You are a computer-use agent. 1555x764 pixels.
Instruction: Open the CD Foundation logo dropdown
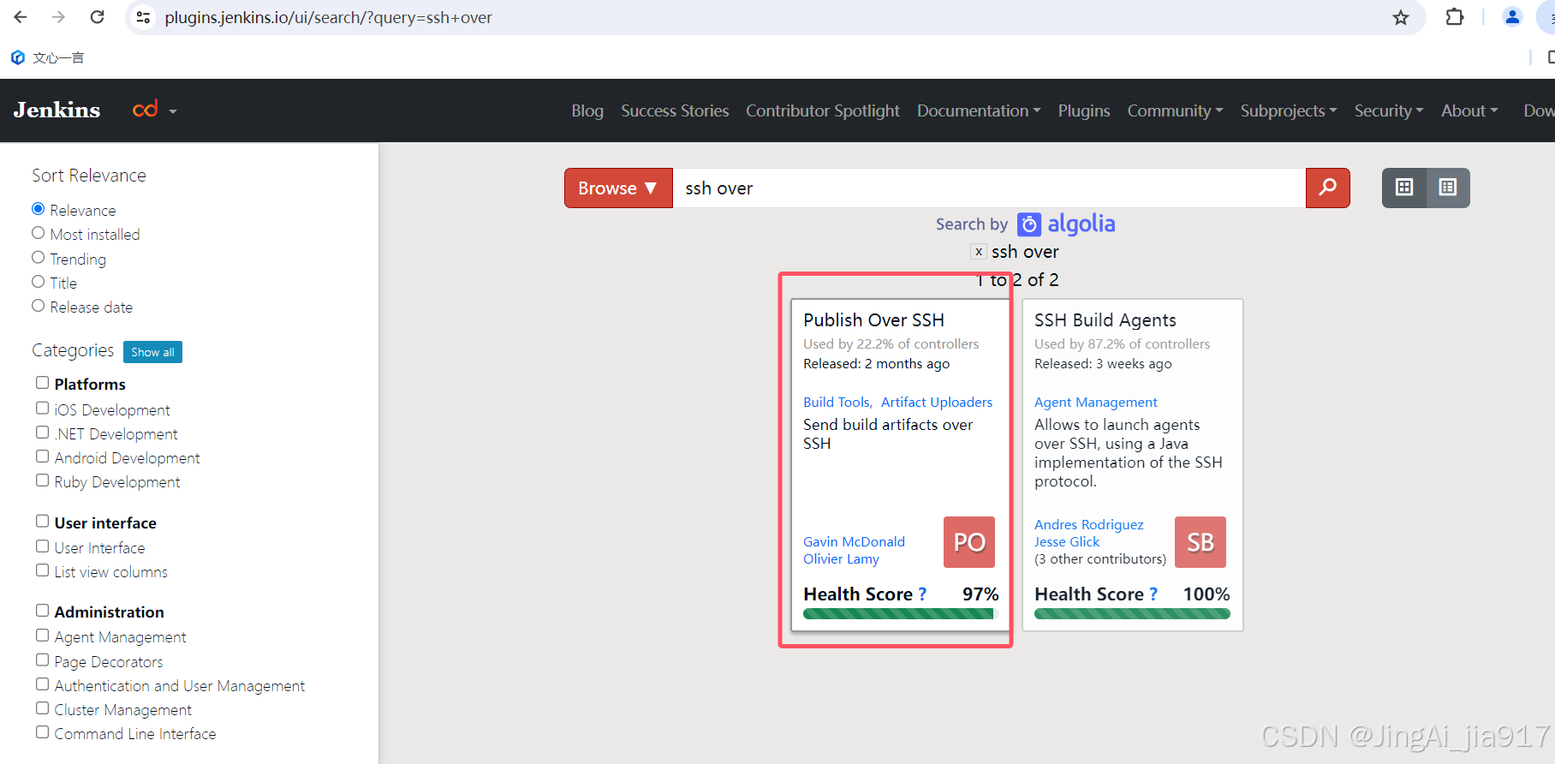click(x=155, y=110)
